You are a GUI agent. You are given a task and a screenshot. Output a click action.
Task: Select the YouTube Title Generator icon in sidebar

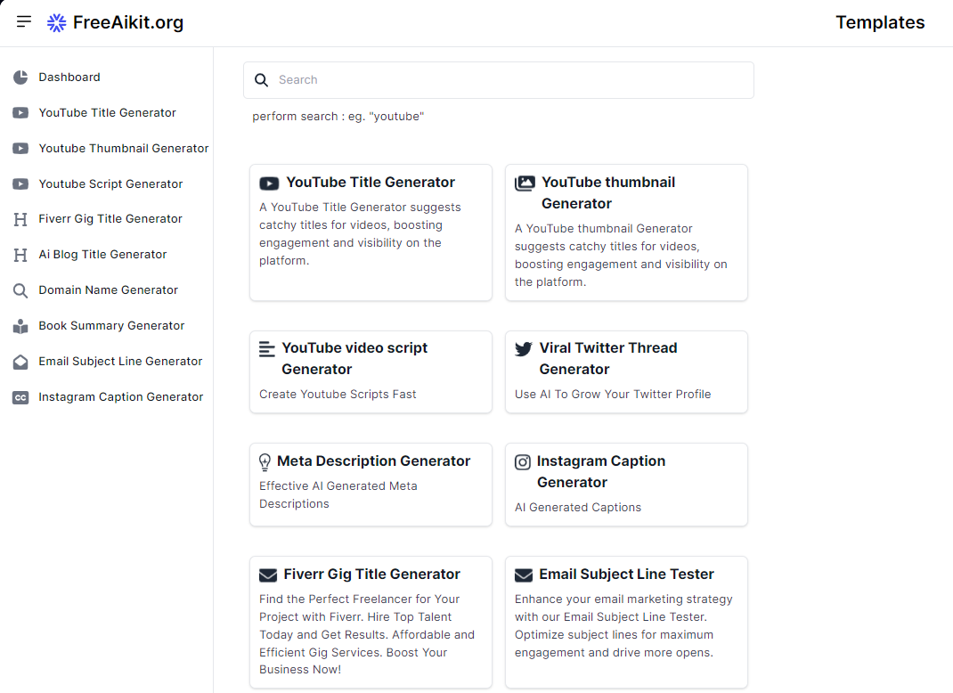[x=20, y=112]
